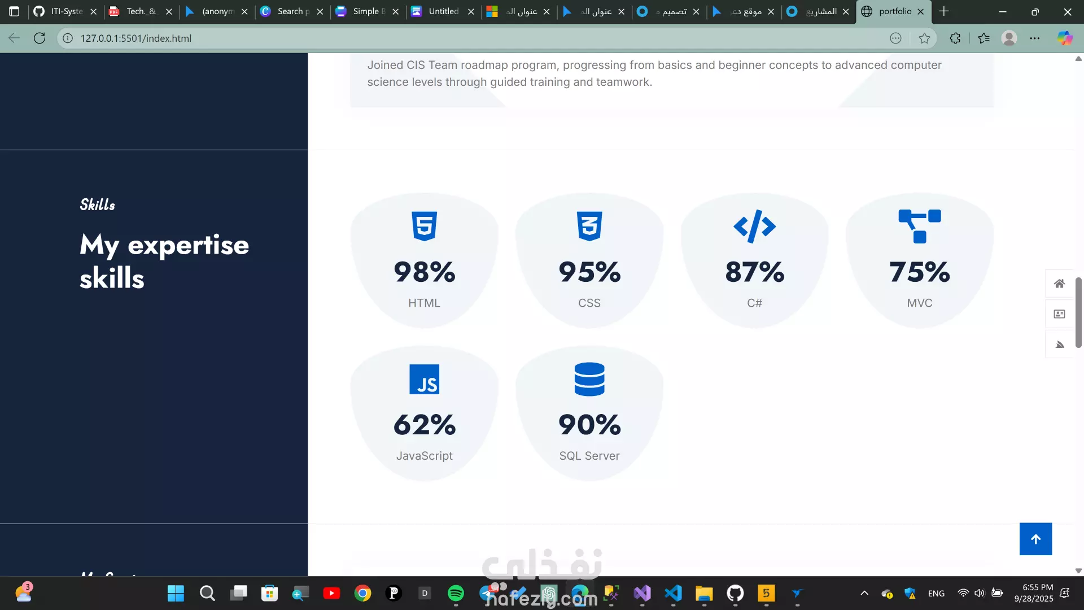This screenshot has width=1084, height=610.
Task: Click the CSS3 skill icon
Action: (589, 226)
